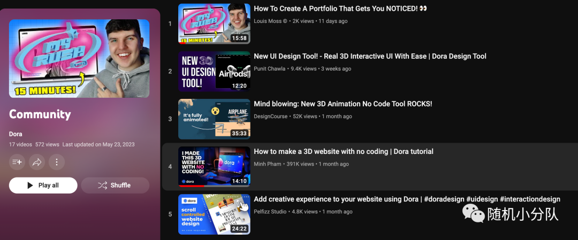Click the Play all button
The image size is (578, 240).
click(x=43, y=185)
